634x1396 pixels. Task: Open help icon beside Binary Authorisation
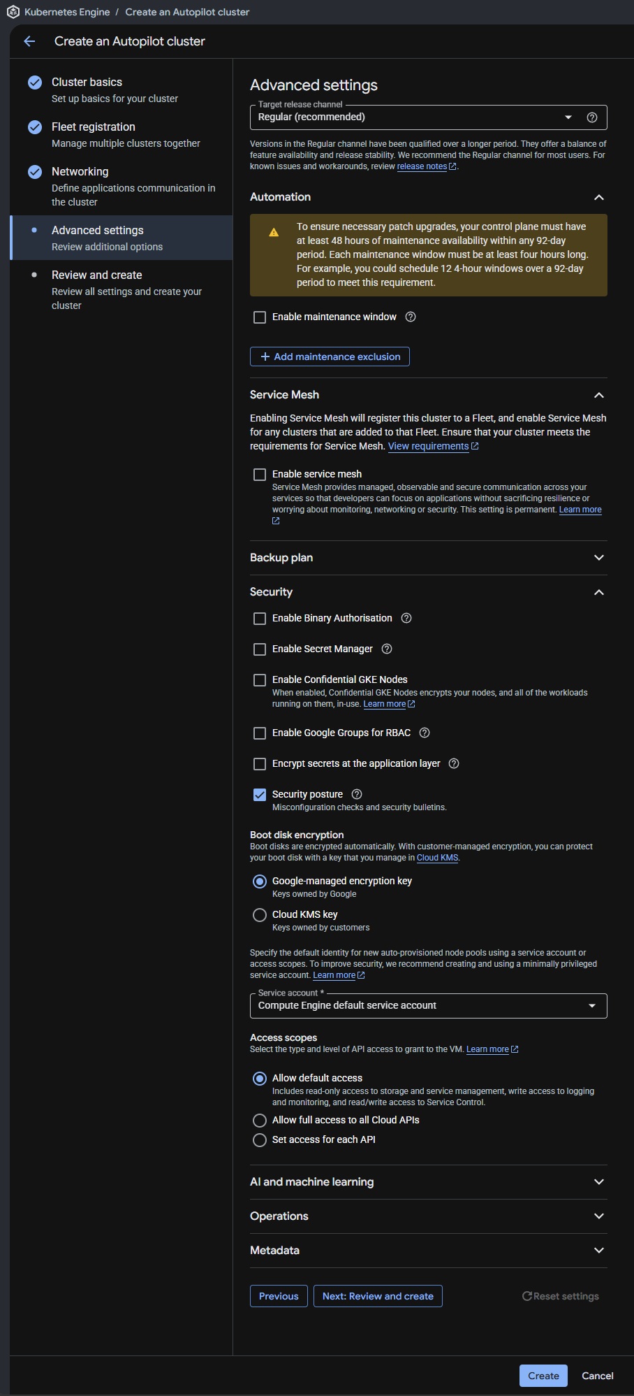point(406,618)
